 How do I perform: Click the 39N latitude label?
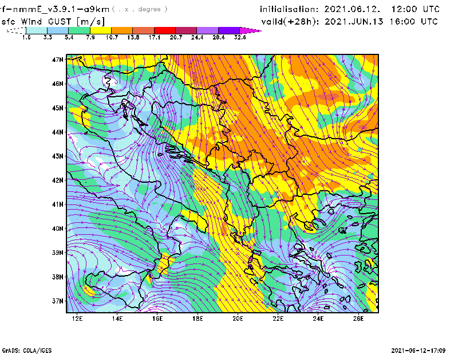[x=58, y=253]
